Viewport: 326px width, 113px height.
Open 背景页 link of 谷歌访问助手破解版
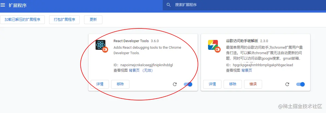(247, 71)
